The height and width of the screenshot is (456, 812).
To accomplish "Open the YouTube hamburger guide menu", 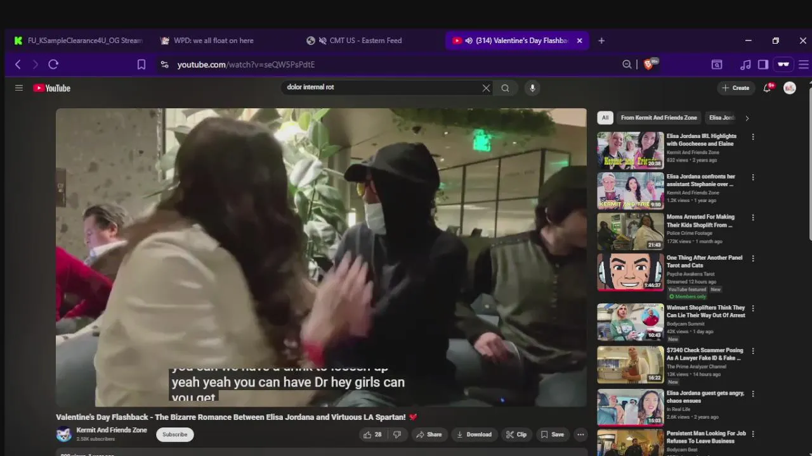I will point(19,88).
